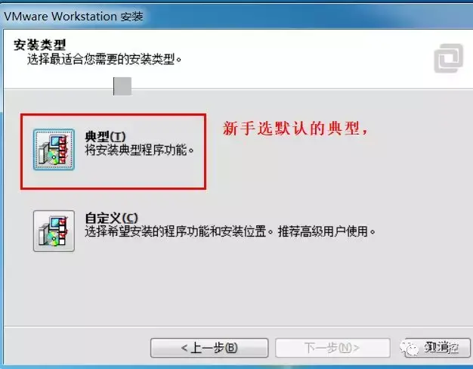Choose the 自定义(C) option label
The image size is (473, 369).
click(x=111, y=218)
